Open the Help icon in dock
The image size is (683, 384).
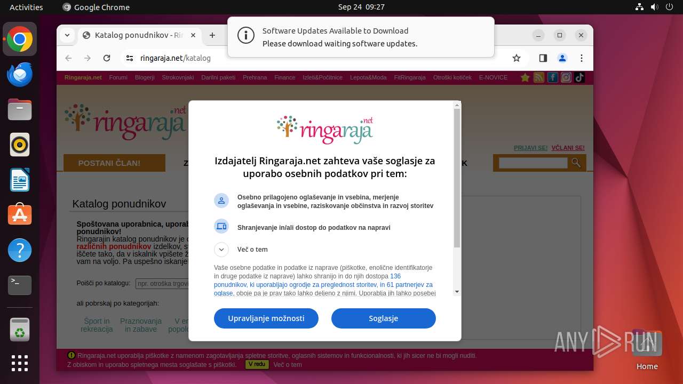(x=20, y=250)
